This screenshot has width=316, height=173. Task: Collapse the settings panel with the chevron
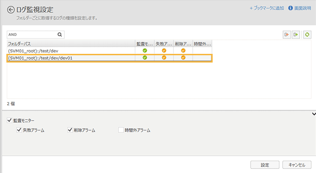314,114
